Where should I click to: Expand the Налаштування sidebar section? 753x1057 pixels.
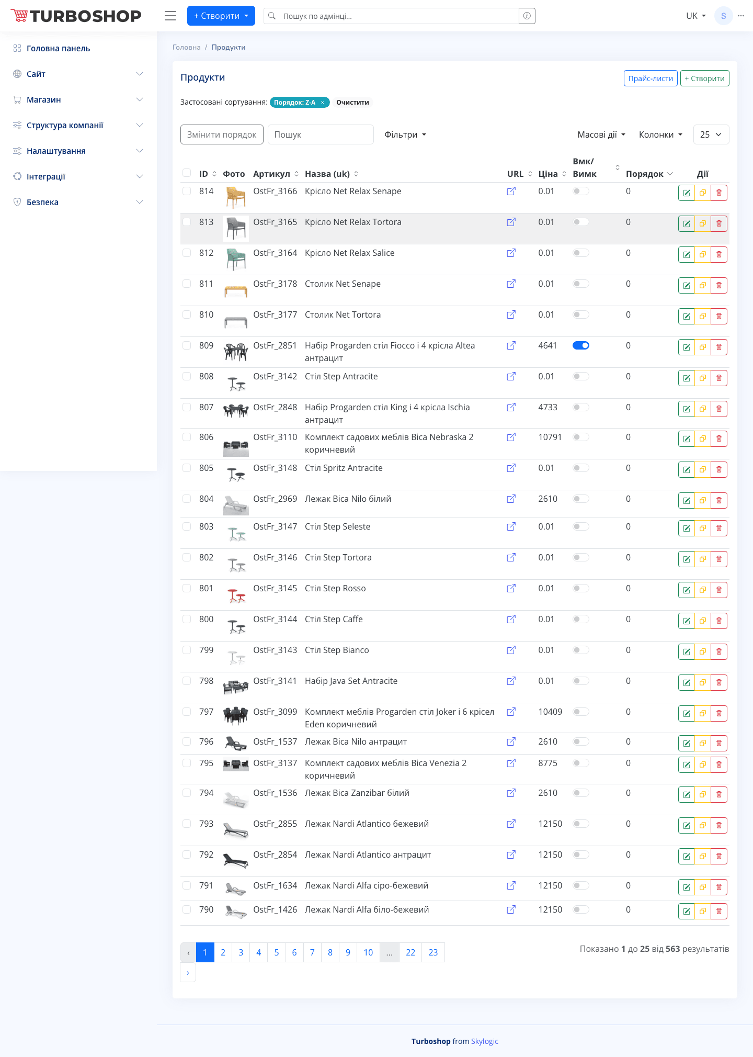click(x=78, y=151)
